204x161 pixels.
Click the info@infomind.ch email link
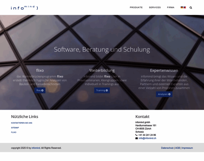tap(148, 138)
